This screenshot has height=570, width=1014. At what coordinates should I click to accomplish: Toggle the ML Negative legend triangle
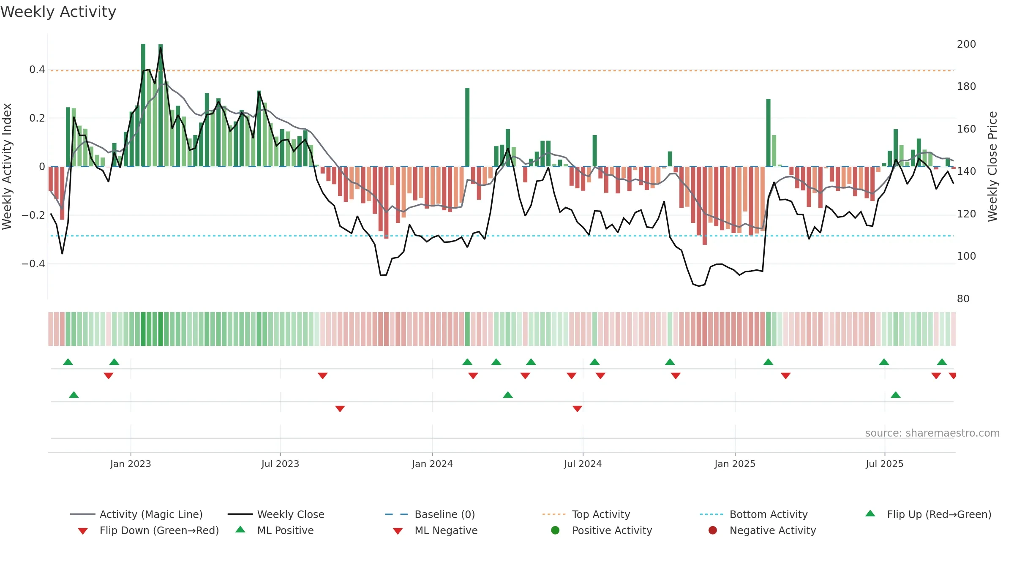[398, 531]
